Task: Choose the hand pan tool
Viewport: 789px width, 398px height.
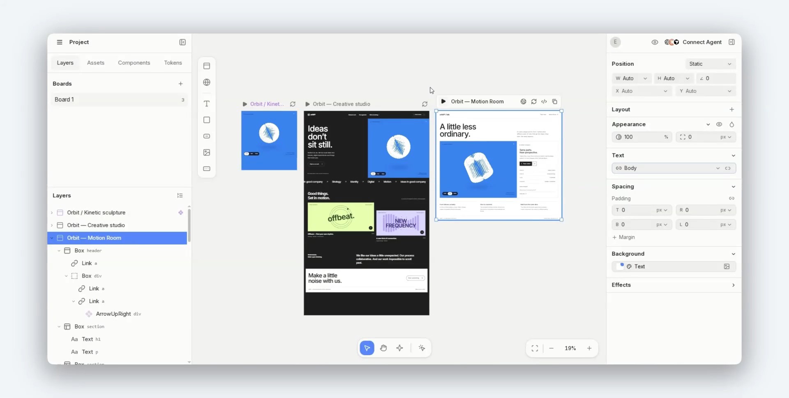Action: point(383,348)
